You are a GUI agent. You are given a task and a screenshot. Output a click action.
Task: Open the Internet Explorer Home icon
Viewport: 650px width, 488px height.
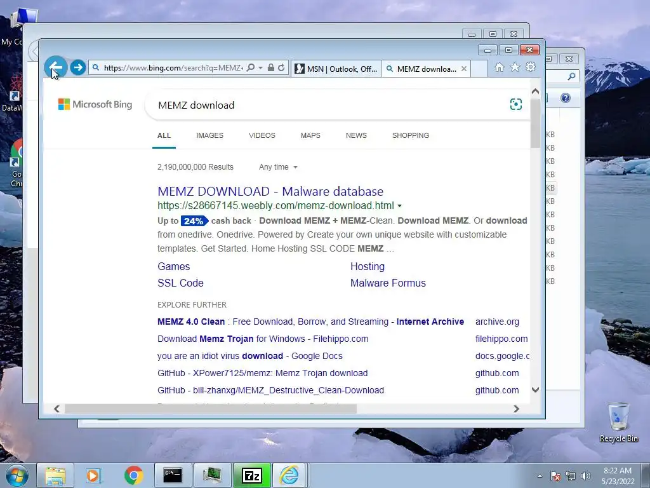499,67
